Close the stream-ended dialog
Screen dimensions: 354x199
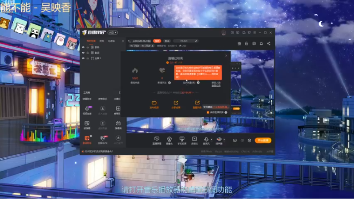226,56
